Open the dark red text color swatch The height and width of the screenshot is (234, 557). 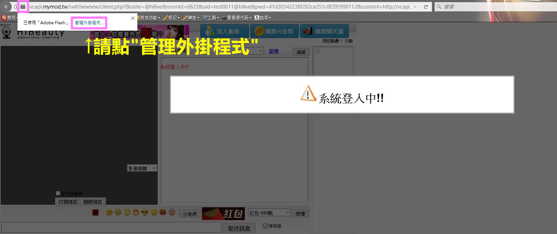pyautogui.click(x=95, y=213)
